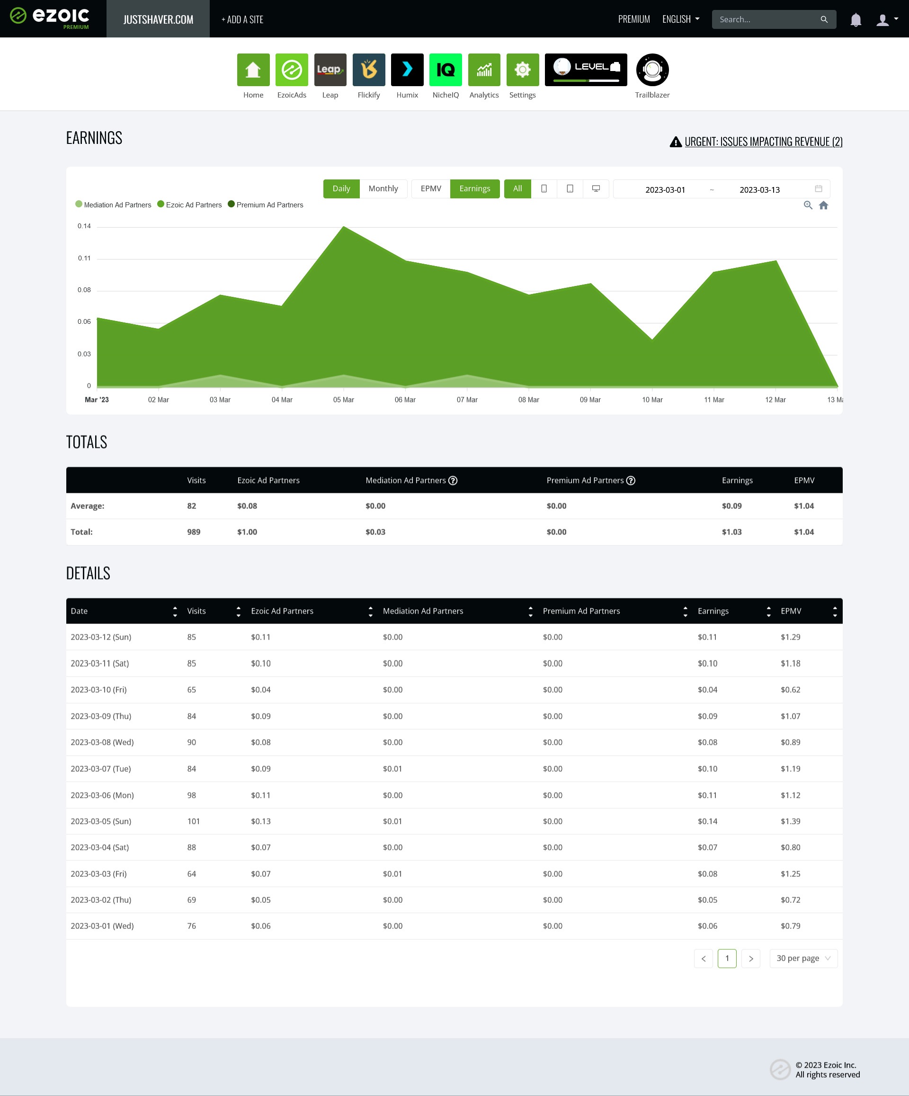Select page 1 in pagination
The width and height of the screenshot is (909, 1096).
coord(727,958)
